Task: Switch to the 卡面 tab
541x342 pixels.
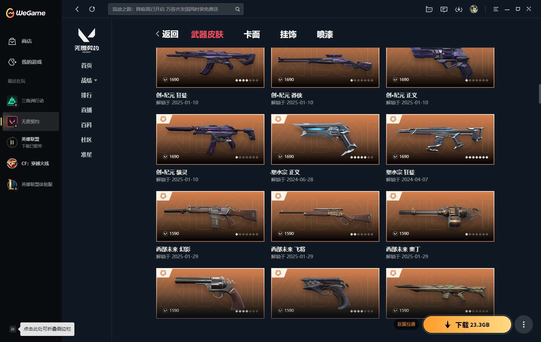Action: tap(252, 34)
